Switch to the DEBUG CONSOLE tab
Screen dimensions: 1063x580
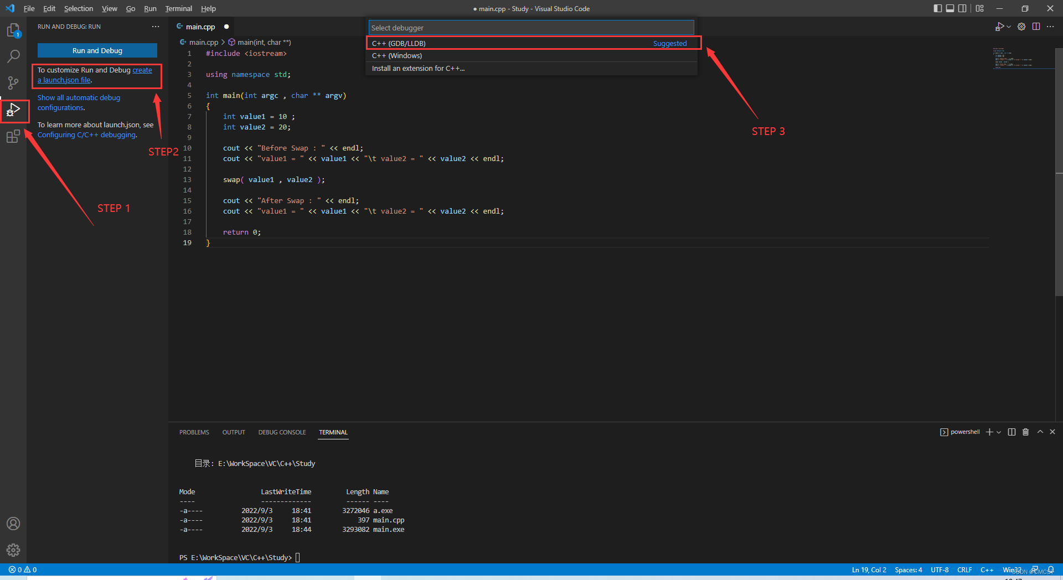(x=282, y=432)
